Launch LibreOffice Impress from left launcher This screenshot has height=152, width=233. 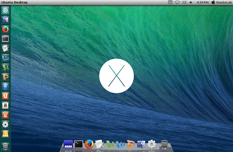pos(5,77)
